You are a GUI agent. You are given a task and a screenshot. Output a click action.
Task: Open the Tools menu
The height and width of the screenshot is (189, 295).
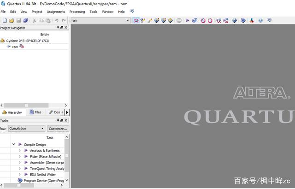93,12
